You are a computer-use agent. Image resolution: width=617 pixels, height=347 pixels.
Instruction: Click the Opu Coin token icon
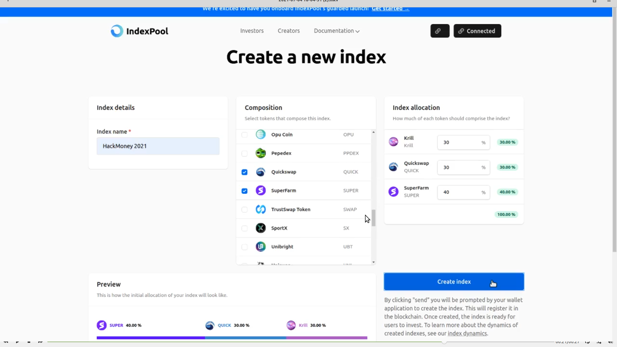tap(261, 134)
